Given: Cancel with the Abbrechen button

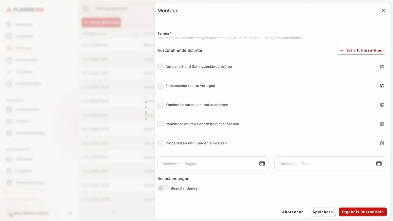Looking at the screenshot, I should 293,212.
